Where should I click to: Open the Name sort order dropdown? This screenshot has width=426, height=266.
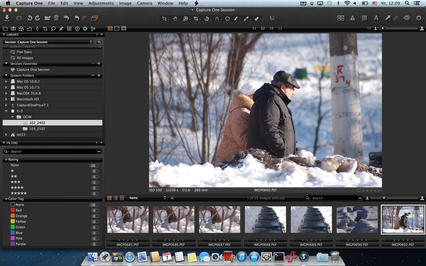[x=147, y=198]
